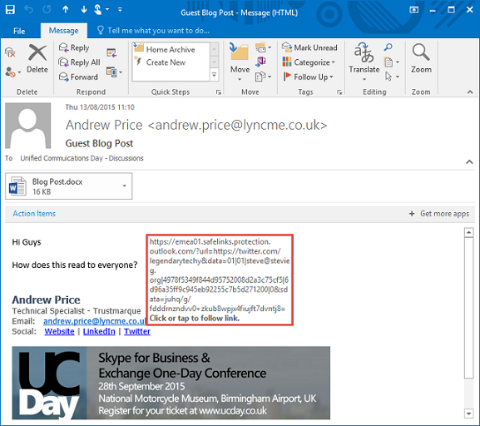The height and width of the screenshot is (426, 480).
Task: Open the Follow Up flag menu
Action: (308, 77)
